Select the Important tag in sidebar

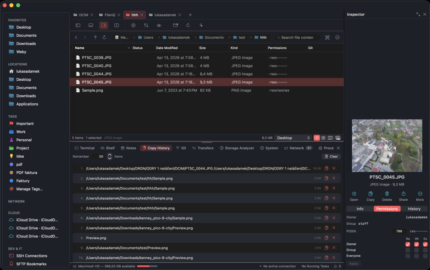pyautogui.click(x=25, y=124)
